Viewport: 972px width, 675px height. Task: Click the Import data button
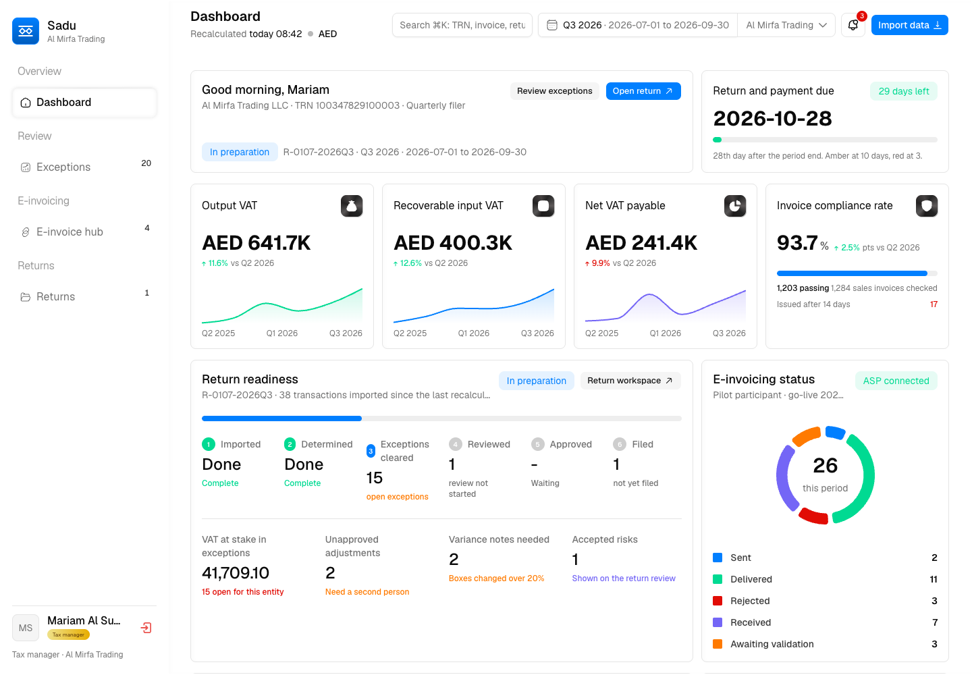tap(910, 25)
